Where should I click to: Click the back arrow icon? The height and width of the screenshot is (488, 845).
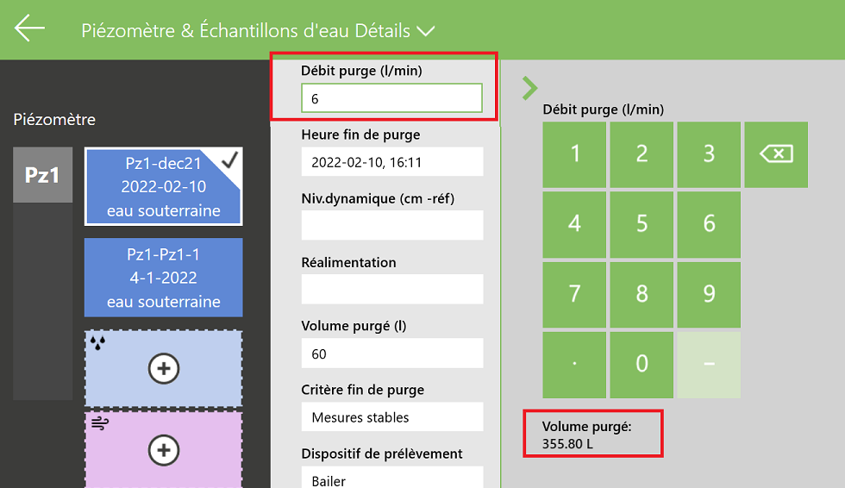[x=29, y=29]
